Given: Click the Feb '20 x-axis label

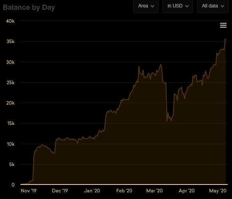Looking at the screenshot, I should point(124,191).
